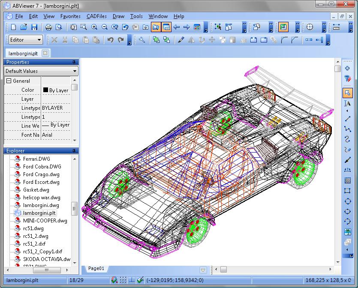This screenshot has width=358, height=288.
Task: Select MINI-COOPER.dwg in Explorer
Action: coord(45,221)
